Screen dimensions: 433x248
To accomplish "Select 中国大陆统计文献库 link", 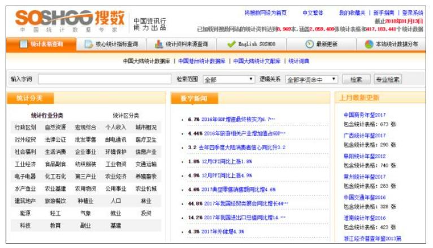I will point(257,61).
